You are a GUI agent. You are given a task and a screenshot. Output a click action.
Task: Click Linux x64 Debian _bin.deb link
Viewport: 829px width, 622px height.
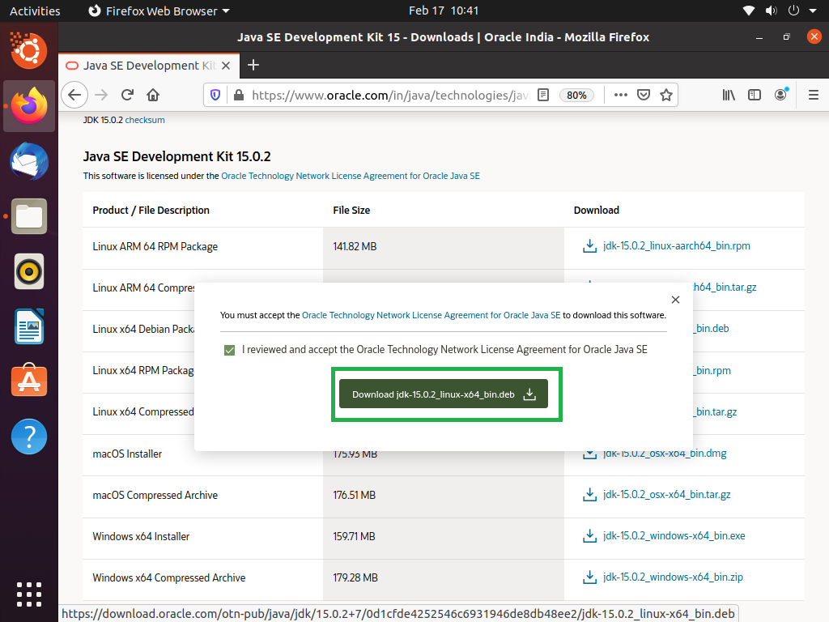[711, 329]
